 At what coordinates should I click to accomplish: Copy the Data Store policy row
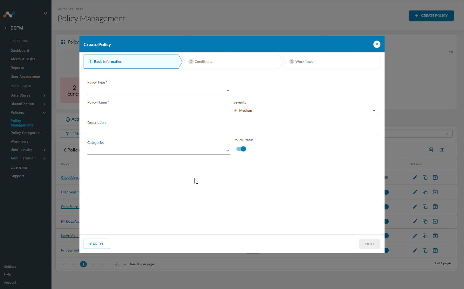[x=425, y=207]
